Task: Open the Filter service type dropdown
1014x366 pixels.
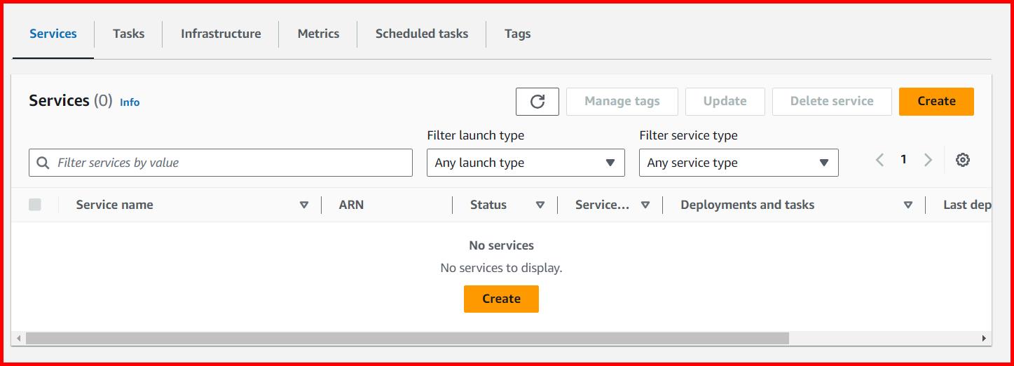Action: coord(739,163)
